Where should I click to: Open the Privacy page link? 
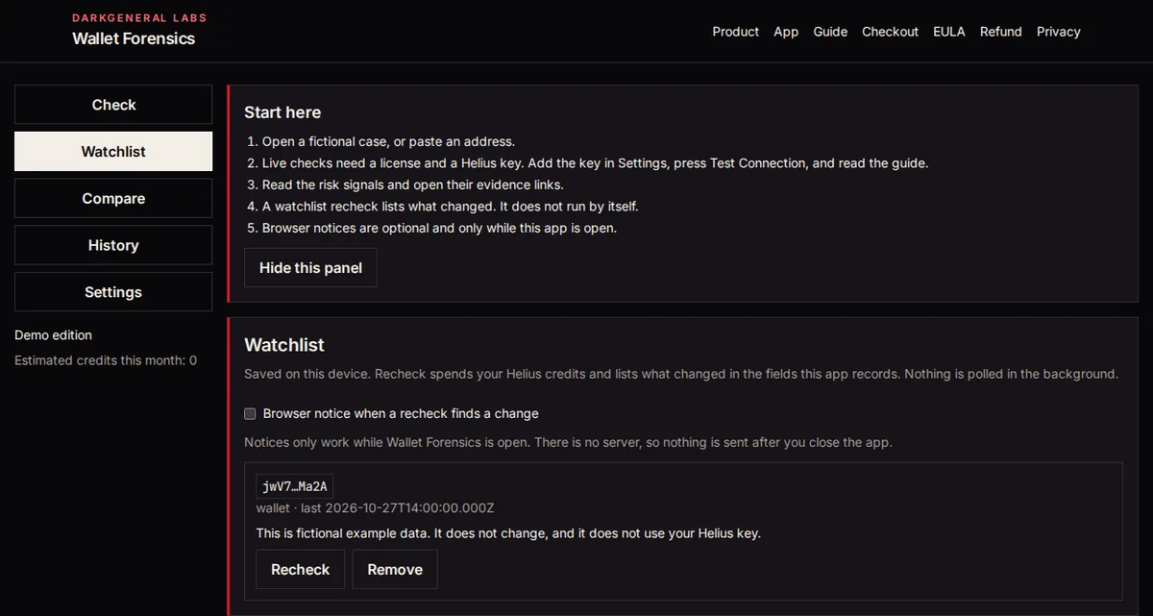1059,32
